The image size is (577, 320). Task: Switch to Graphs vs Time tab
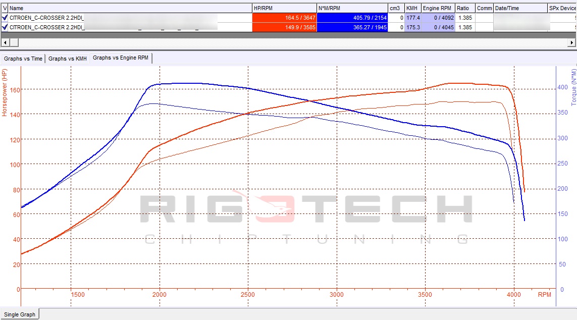23,59
